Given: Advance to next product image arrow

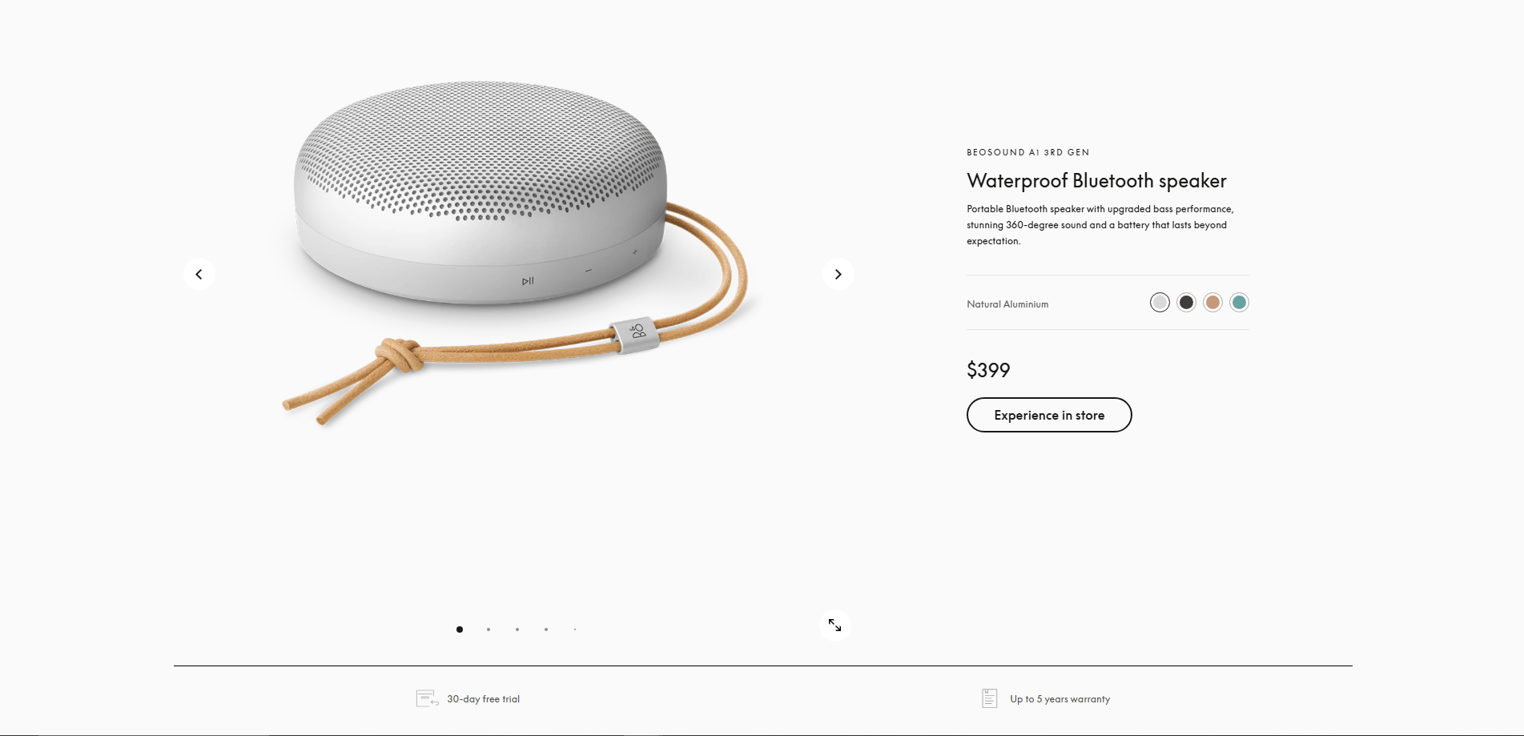Looking at the screenshot, I should [x=838, y=274].
